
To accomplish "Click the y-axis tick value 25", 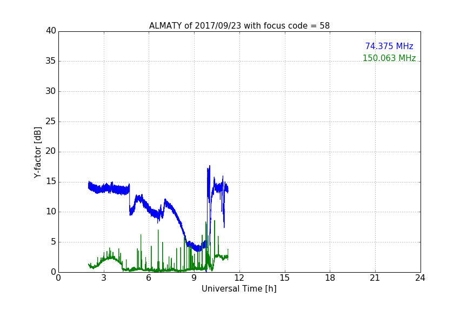I will tap(51, 121).
